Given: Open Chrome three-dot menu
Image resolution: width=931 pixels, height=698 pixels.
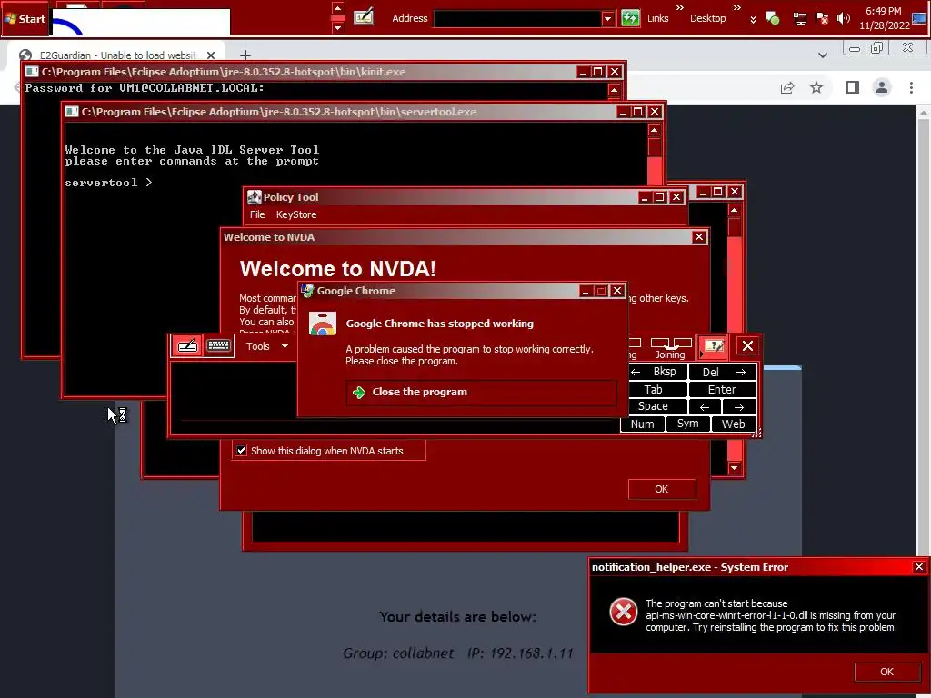Looking at the screenshot, I should [x=911, y=88].
